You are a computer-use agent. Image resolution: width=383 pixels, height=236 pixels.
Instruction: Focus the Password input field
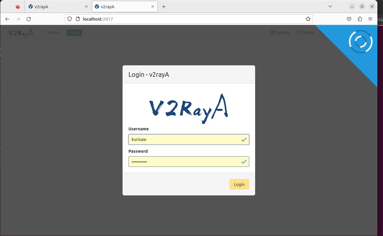point(189,162)
